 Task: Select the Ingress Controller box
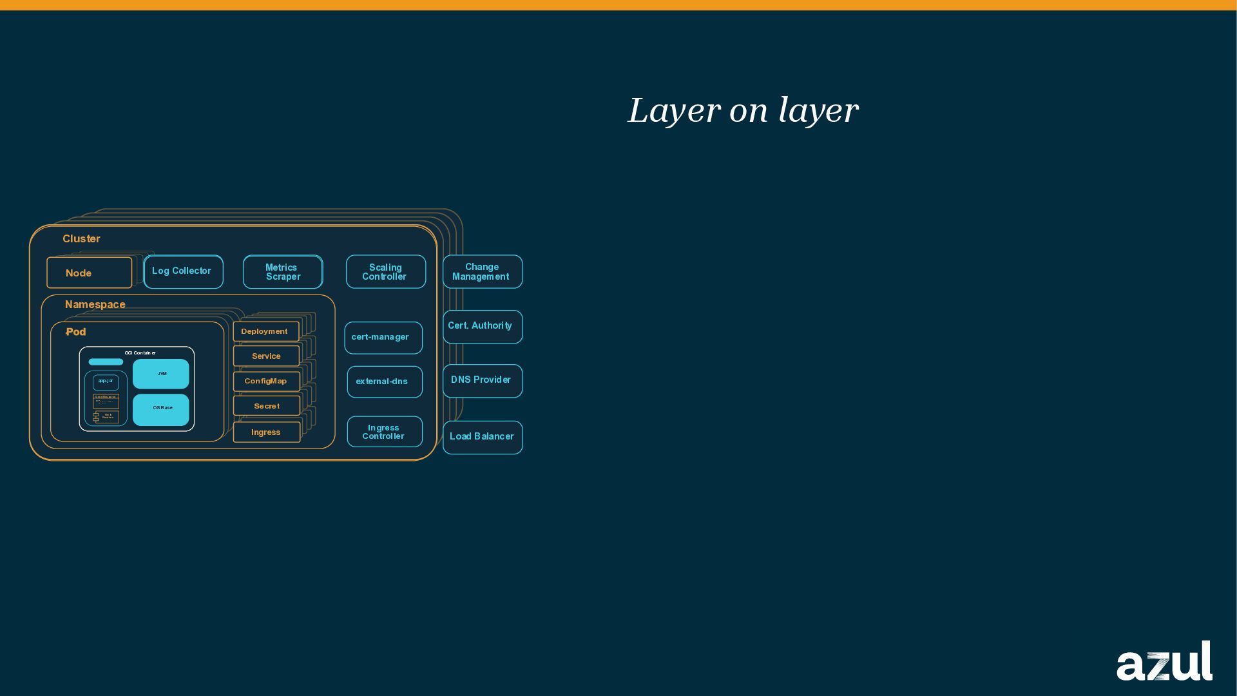tap(384, 432)
